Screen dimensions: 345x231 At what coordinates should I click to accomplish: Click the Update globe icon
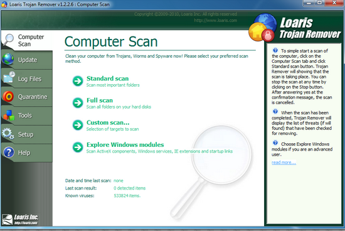point(8,59)
